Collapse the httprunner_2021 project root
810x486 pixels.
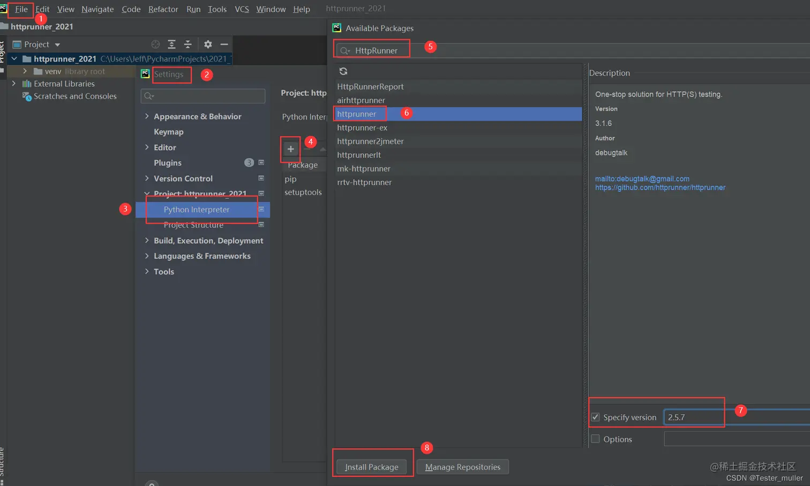point(14,59)
